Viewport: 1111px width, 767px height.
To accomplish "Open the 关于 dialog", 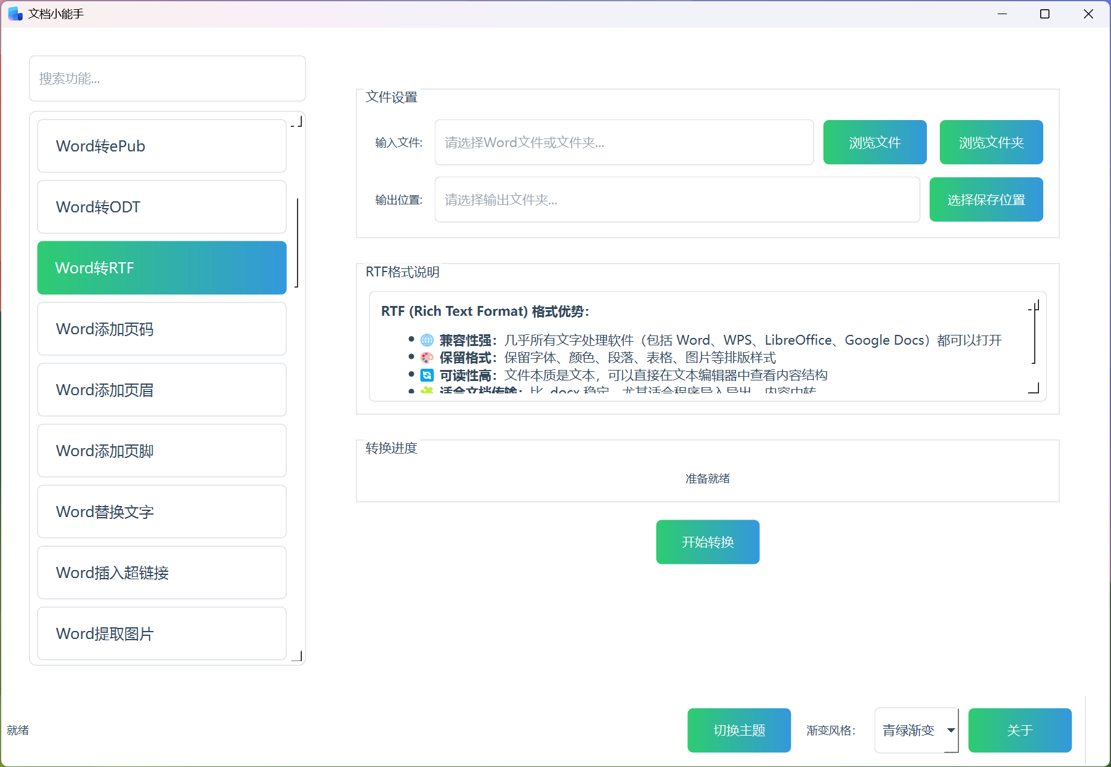I will click(x=1019, y=730).
